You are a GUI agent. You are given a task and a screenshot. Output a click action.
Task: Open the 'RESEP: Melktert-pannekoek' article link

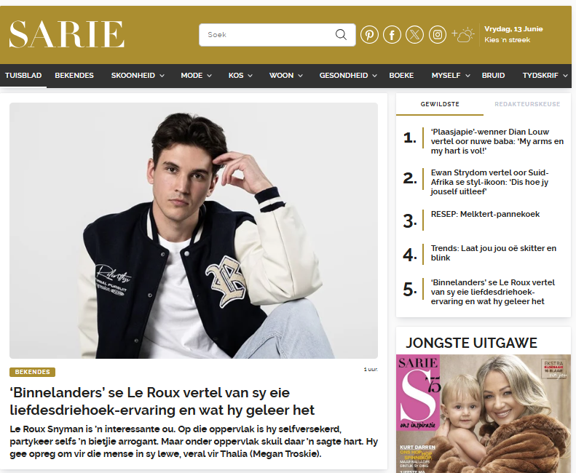coord(485,214)
